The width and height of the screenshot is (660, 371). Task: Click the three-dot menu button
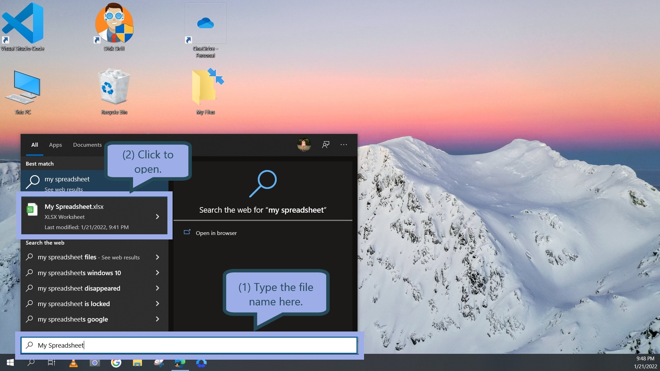pos(344,145)
